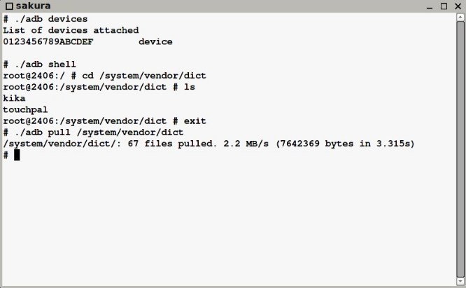The height and width of the screenshot is (288, 466).
Task: Close the sakura terminal window
Action: [x=458, y=6]
